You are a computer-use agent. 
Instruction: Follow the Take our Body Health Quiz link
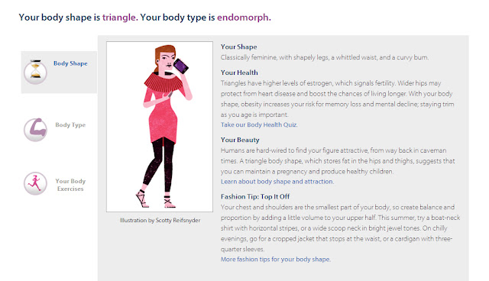[259, 124]
